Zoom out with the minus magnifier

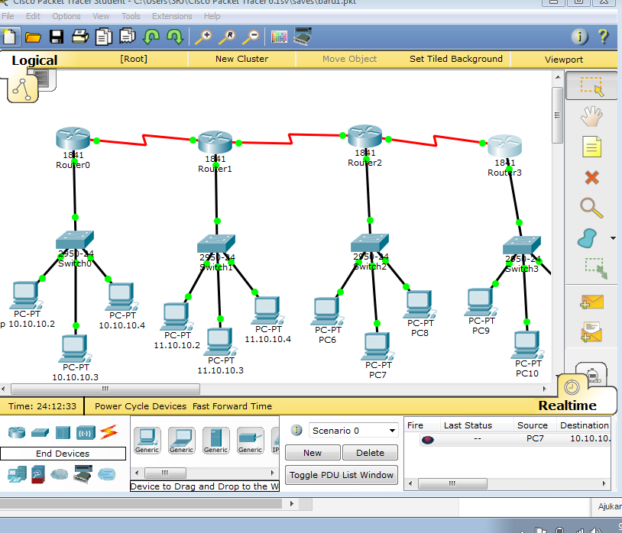251,37
